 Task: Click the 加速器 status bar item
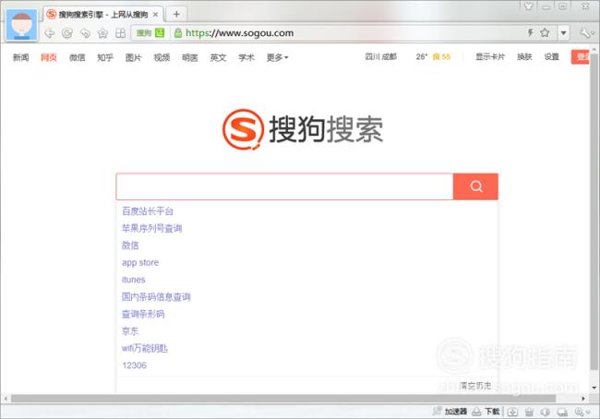point(450,412)
